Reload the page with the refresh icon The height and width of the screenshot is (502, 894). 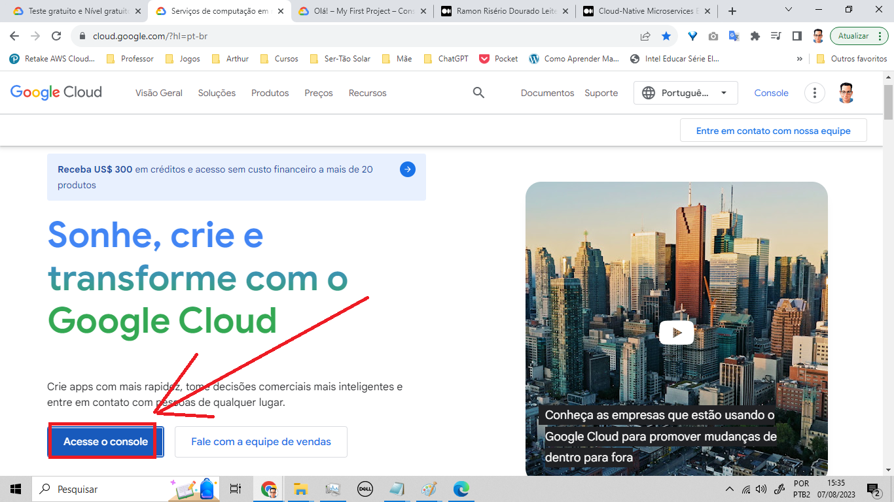point(56,36)
